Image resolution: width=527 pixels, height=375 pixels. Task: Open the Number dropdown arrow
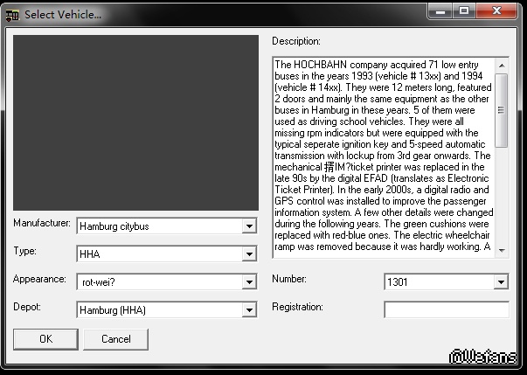pos(501,282)
